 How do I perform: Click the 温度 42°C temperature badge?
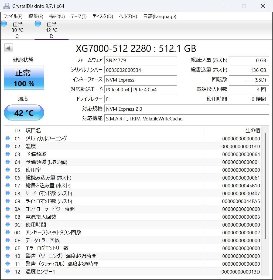point(24,113)
